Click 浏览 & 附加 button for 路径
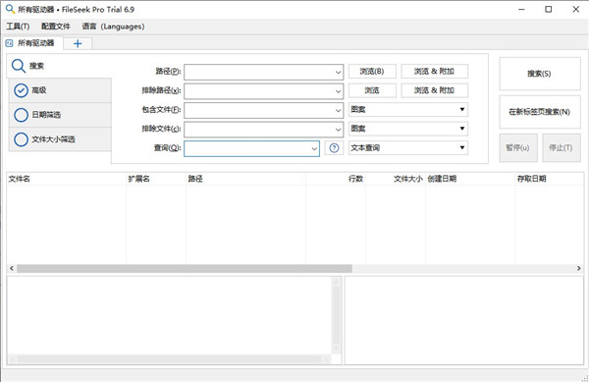The width and height of the screenshot is (589, 382). click(x=434, y=72)
